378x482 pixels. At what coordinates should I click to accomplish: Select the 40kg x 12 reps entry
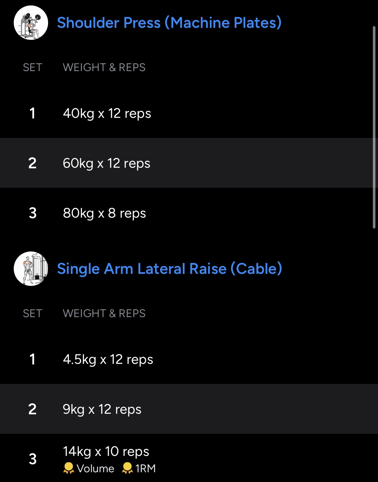pos(107,113)
